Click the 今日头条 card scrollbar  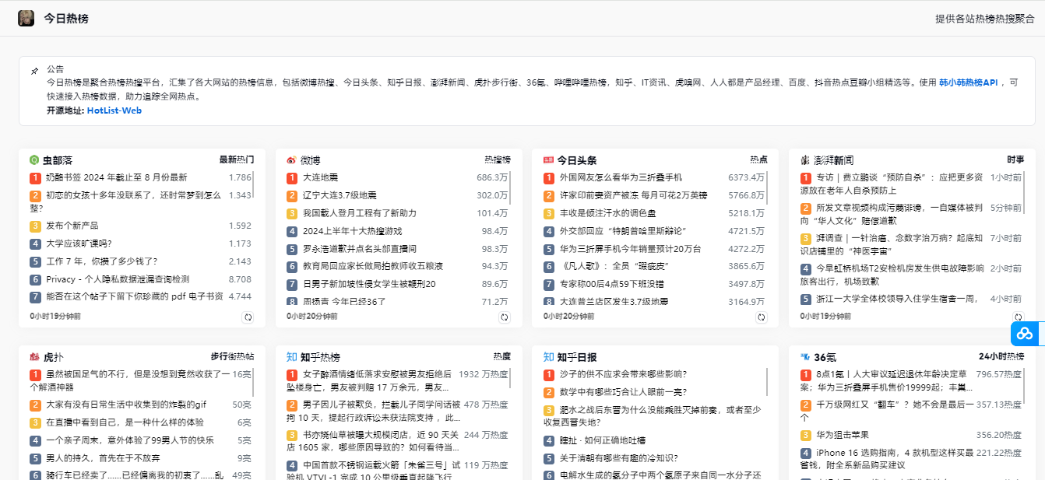768,187
